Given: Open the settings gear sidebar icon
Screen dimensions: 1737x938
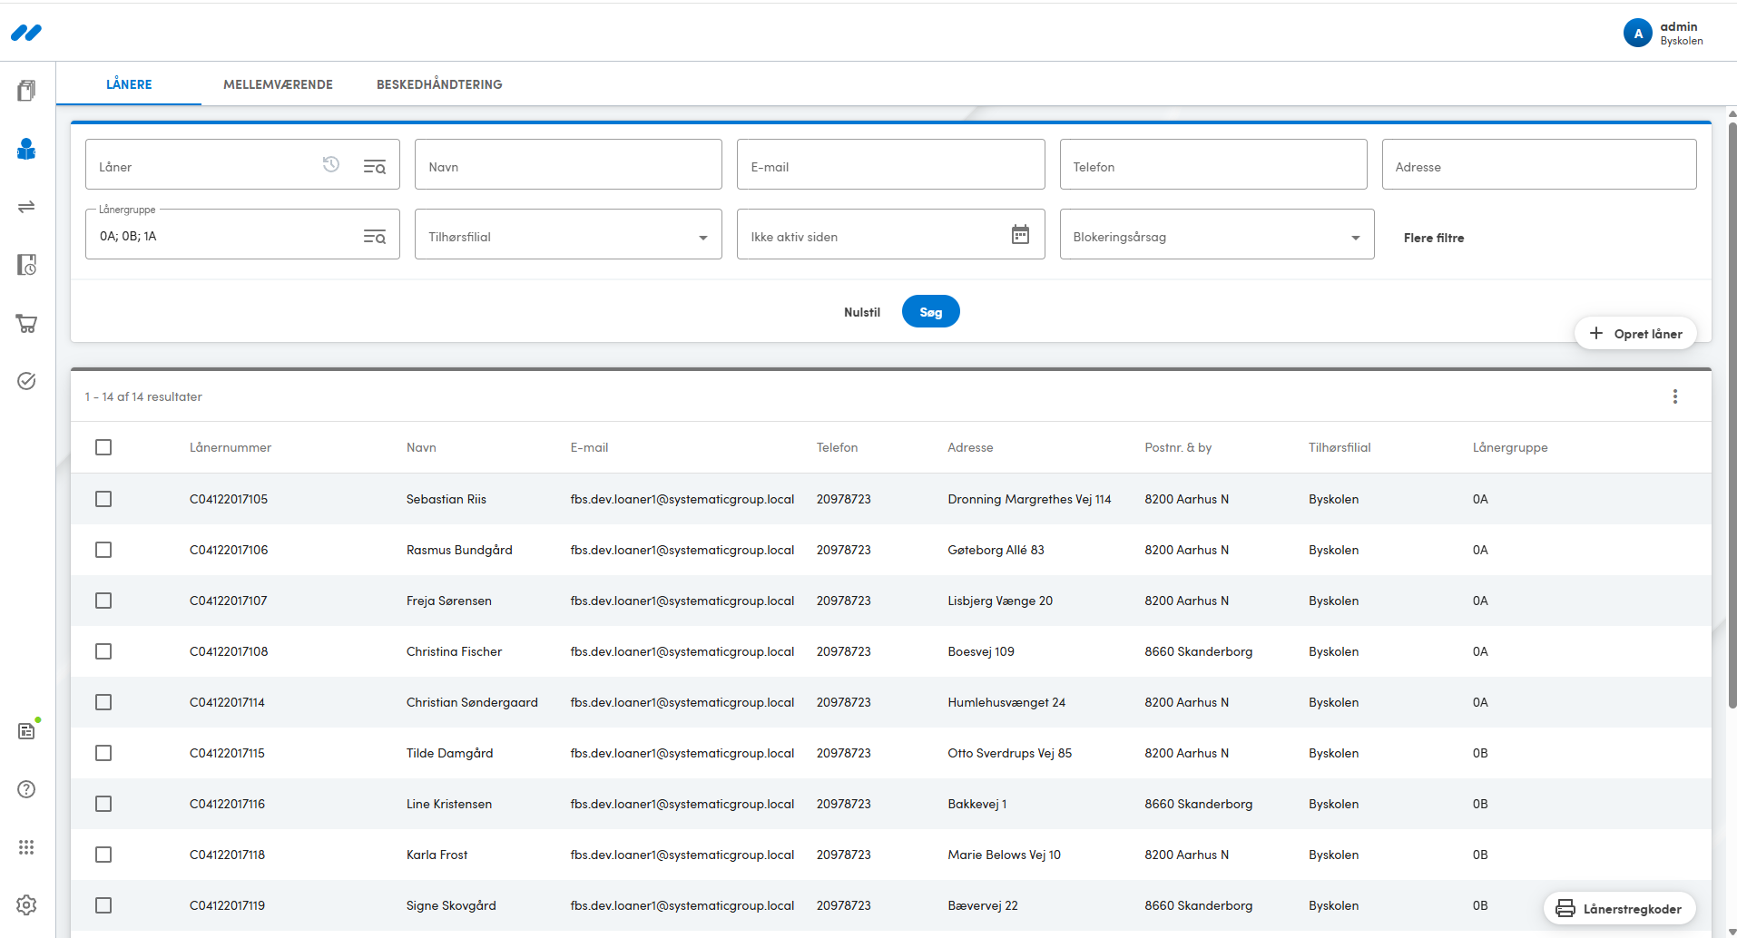Looking at the screenshot, I should coord(26,905).
